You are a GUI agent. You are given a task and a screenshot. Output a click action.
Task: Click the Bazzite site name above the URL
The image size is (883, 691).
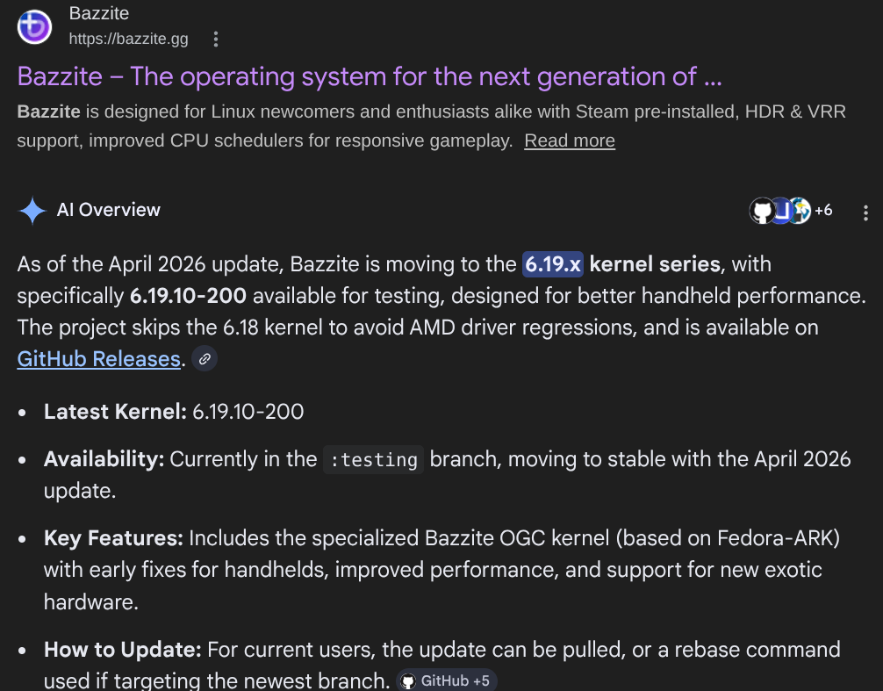click(98, 13)
